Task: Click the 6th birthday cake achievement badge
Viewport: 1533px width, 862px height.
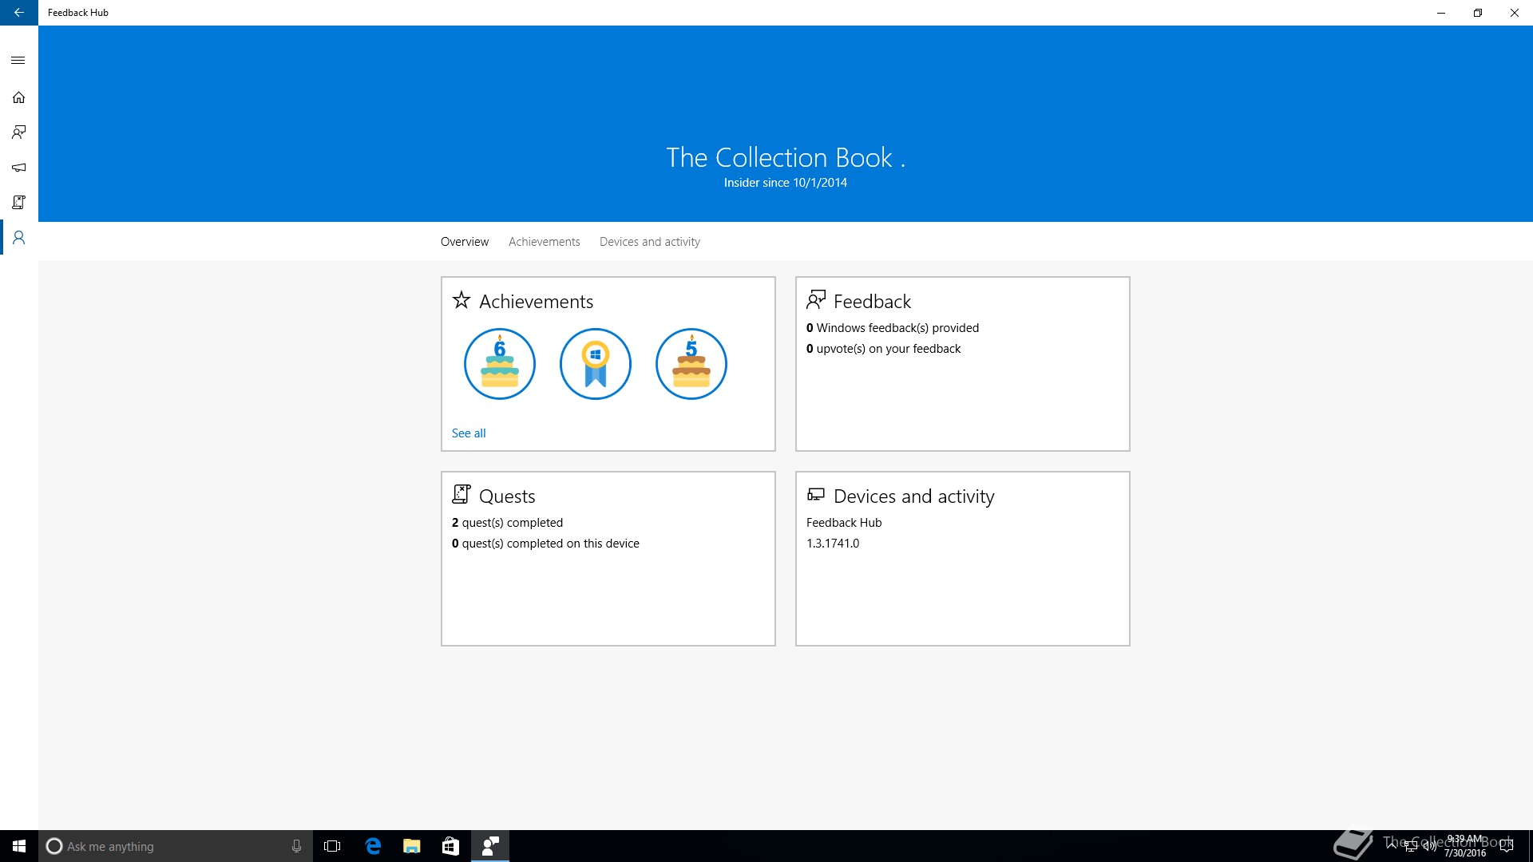Action: (x=500, y=364)
